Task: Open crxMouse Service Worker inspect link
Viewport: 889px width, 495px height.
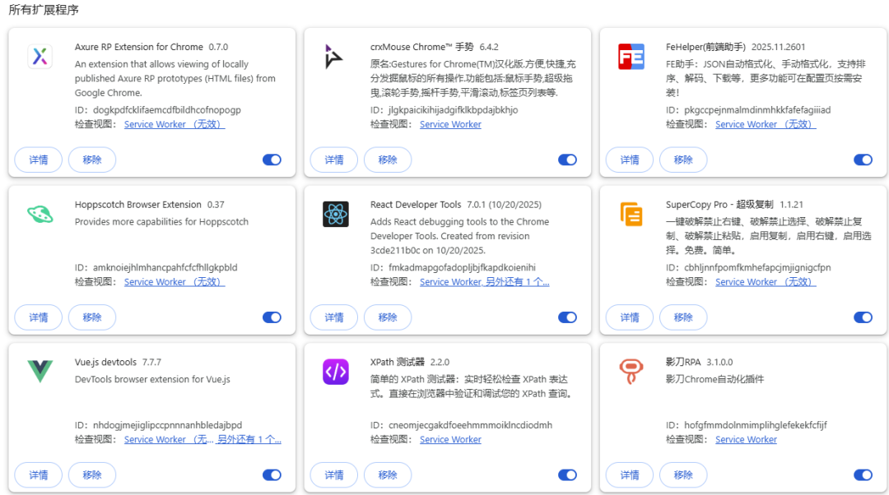Action: [x=450, y=124]
